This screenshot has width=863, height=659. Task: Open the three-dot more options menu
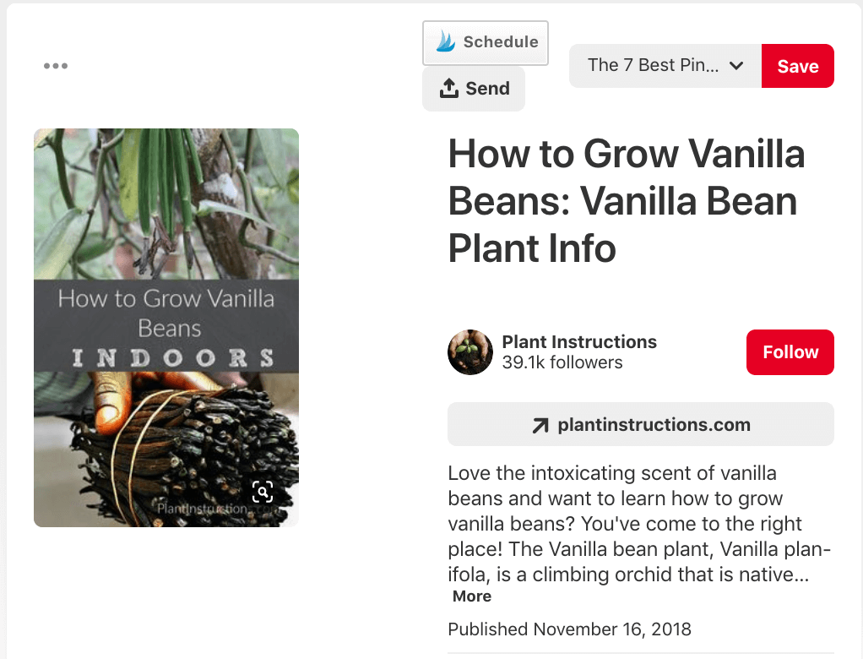56,66
